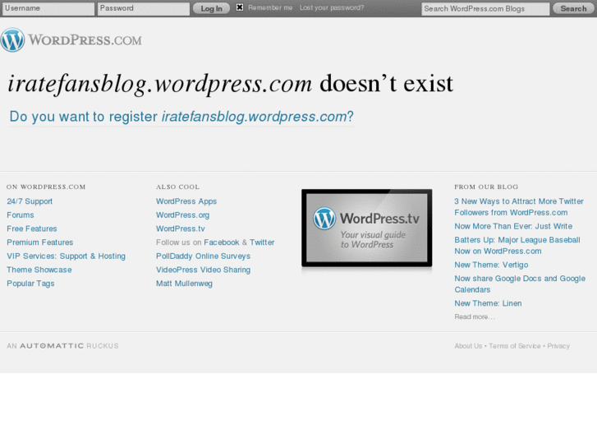Click the WordPress.com logo
This screenshot has height=448, width=597.
pyautogui.click(x=71, y=39)
